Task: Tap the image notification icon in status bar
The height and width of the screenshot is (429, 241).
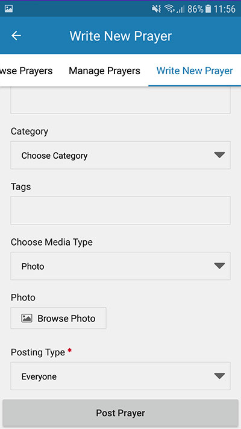Action: pos(9,9)
